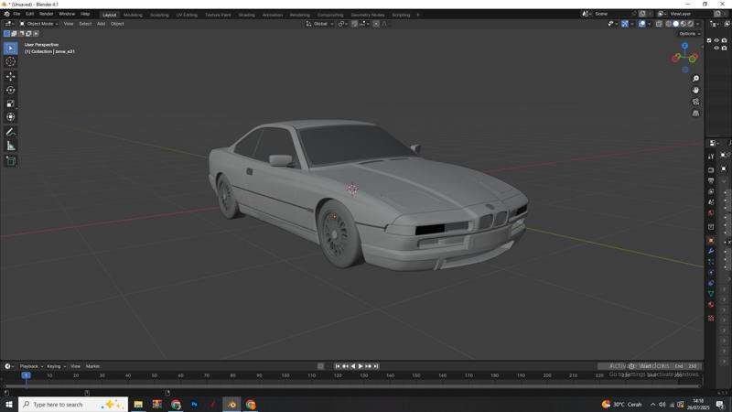Select the Scale tool

11,103
